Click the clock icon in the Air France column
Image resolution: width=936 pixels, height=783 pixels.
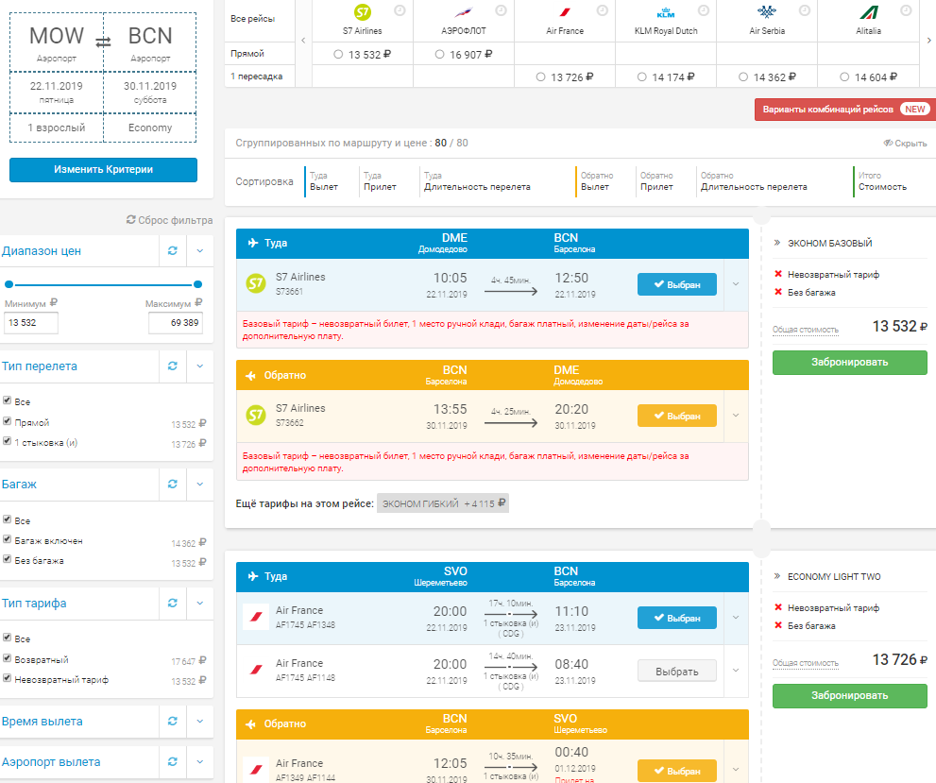603,10
